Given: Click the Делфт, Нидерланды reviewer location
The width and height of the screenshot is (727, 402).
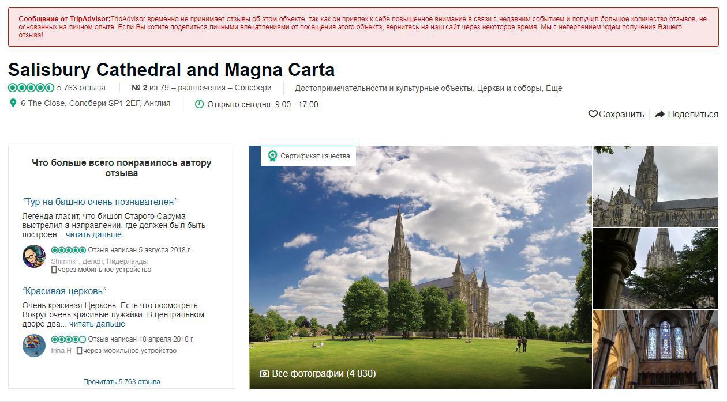Looking at the screenshot, I should [115, 261].
